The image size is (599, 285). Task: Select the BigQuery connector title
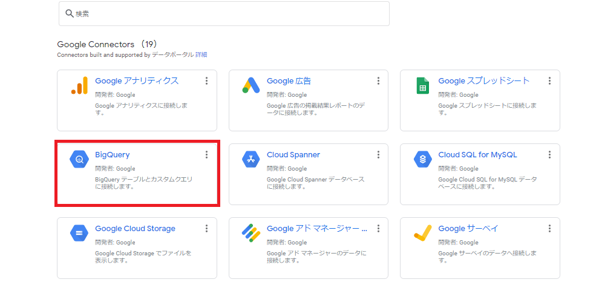(x=113, y=155)
